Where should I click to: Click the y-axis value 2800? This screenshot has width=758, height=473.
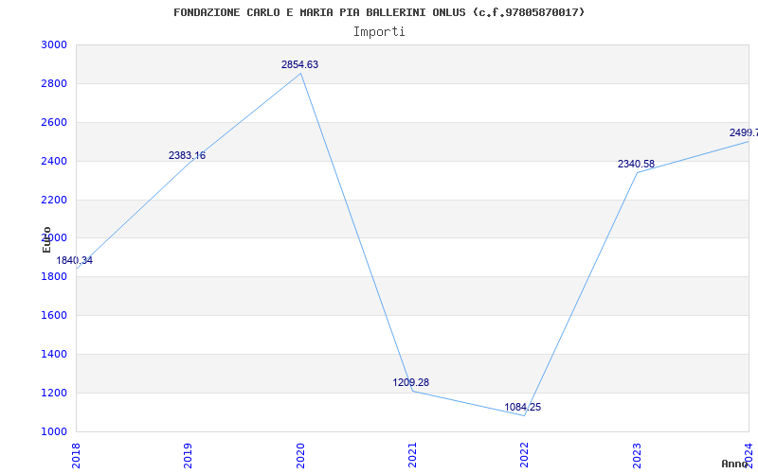54,83
